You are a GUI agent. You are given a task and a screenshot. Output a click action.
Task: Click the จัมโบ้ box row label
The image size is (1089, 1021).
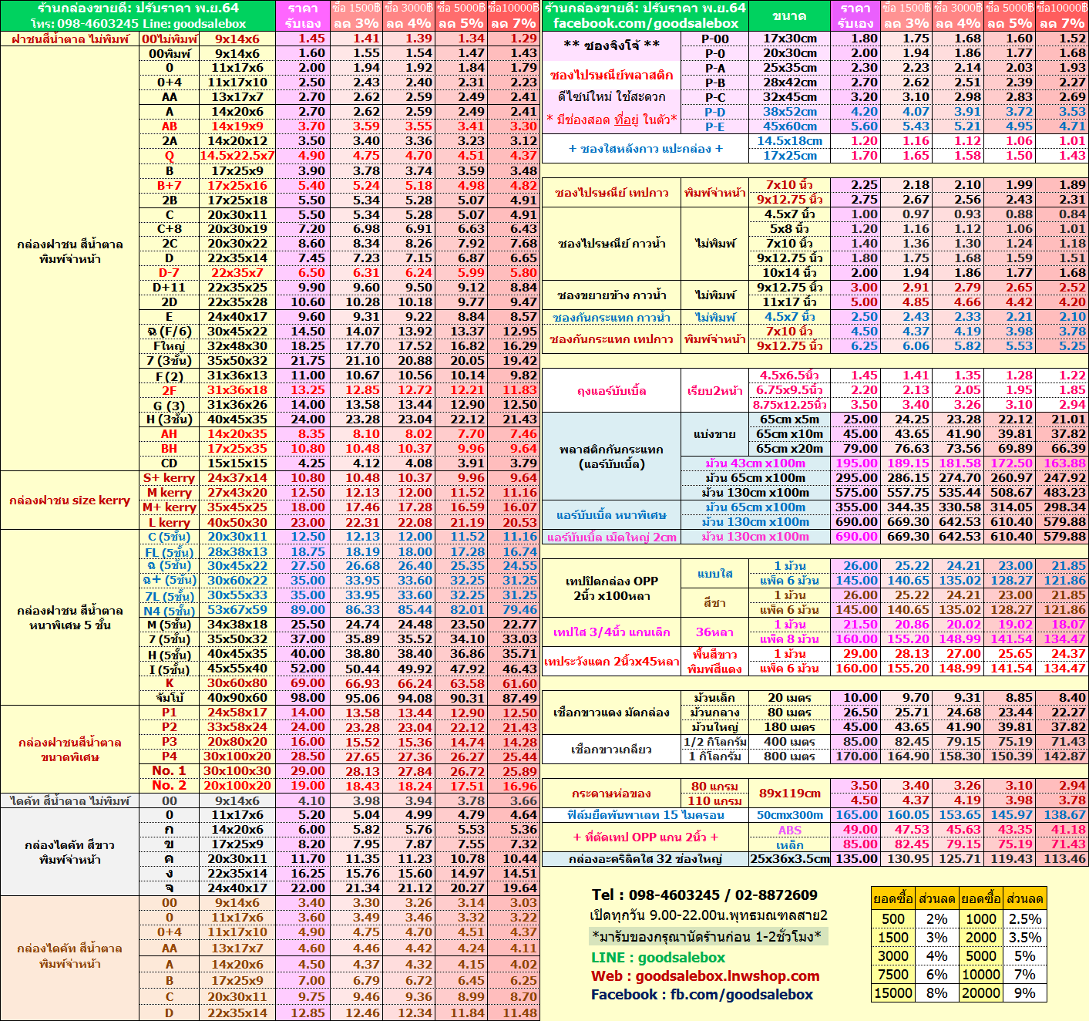click(x=169, y=698)
